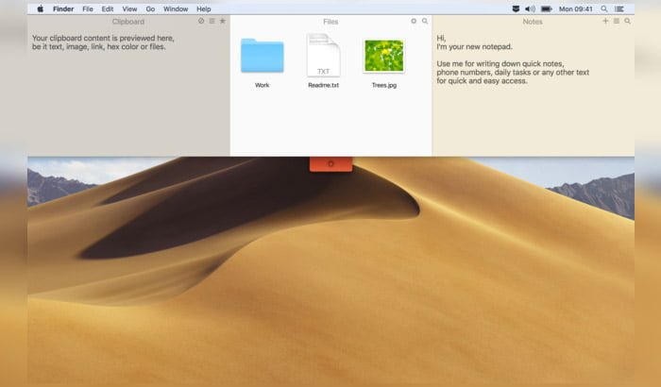The image size is (661, 387).
Task: Open Files panel gear settings
Action: pyautogui.click(x=414, y=21)
